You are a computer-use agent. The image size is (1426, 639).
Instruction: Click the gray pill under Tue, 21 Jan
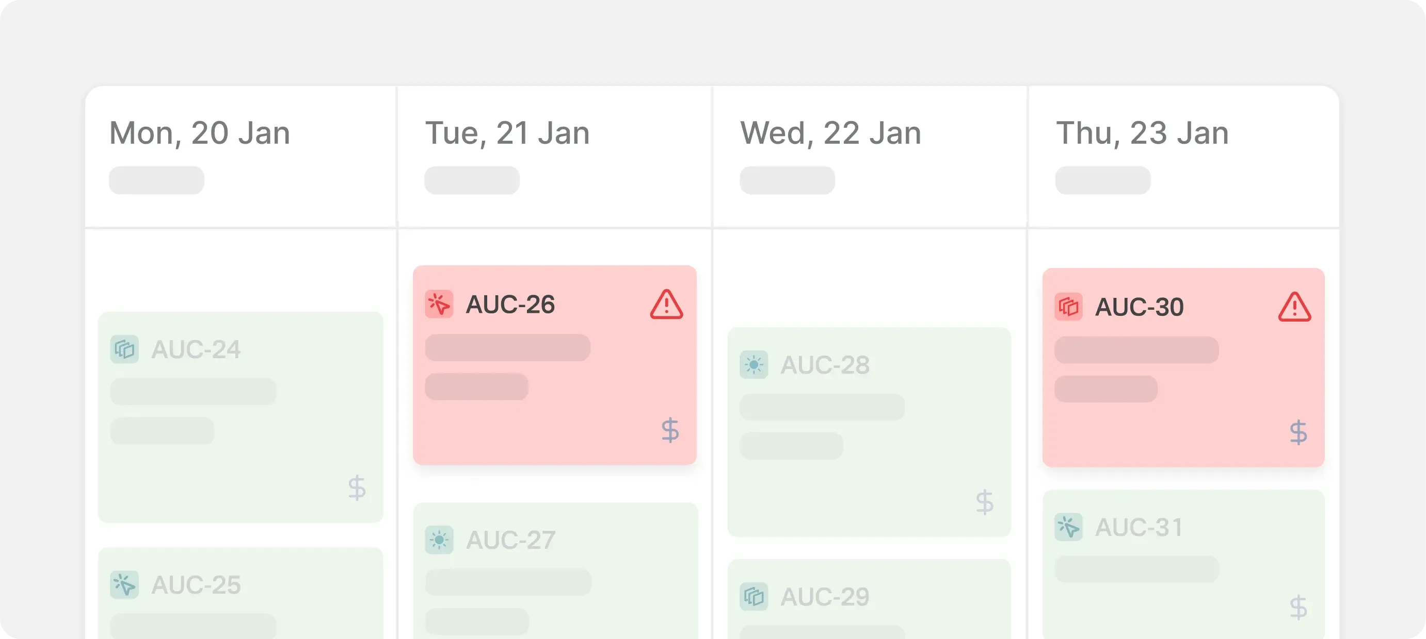tap(472, 180)
